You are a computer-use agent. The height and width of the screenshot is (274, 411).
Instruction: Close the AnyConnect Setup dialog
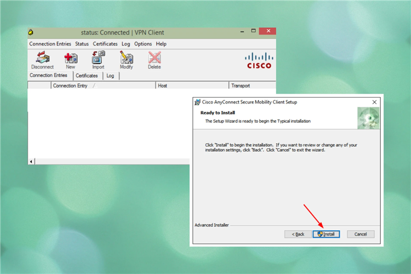[374, 102]
